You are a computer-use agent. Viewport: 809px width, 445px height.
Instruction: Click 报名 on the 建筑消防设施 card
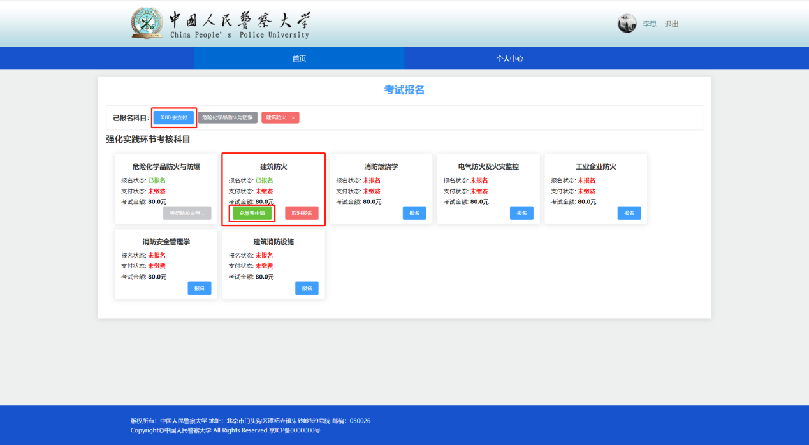pos(307,288)
